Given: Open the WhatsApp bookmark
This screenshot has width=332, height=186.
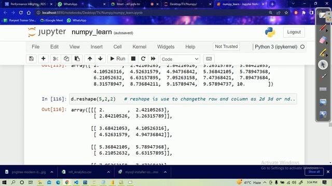Looking at the screenshot, I should click(76, 21).
